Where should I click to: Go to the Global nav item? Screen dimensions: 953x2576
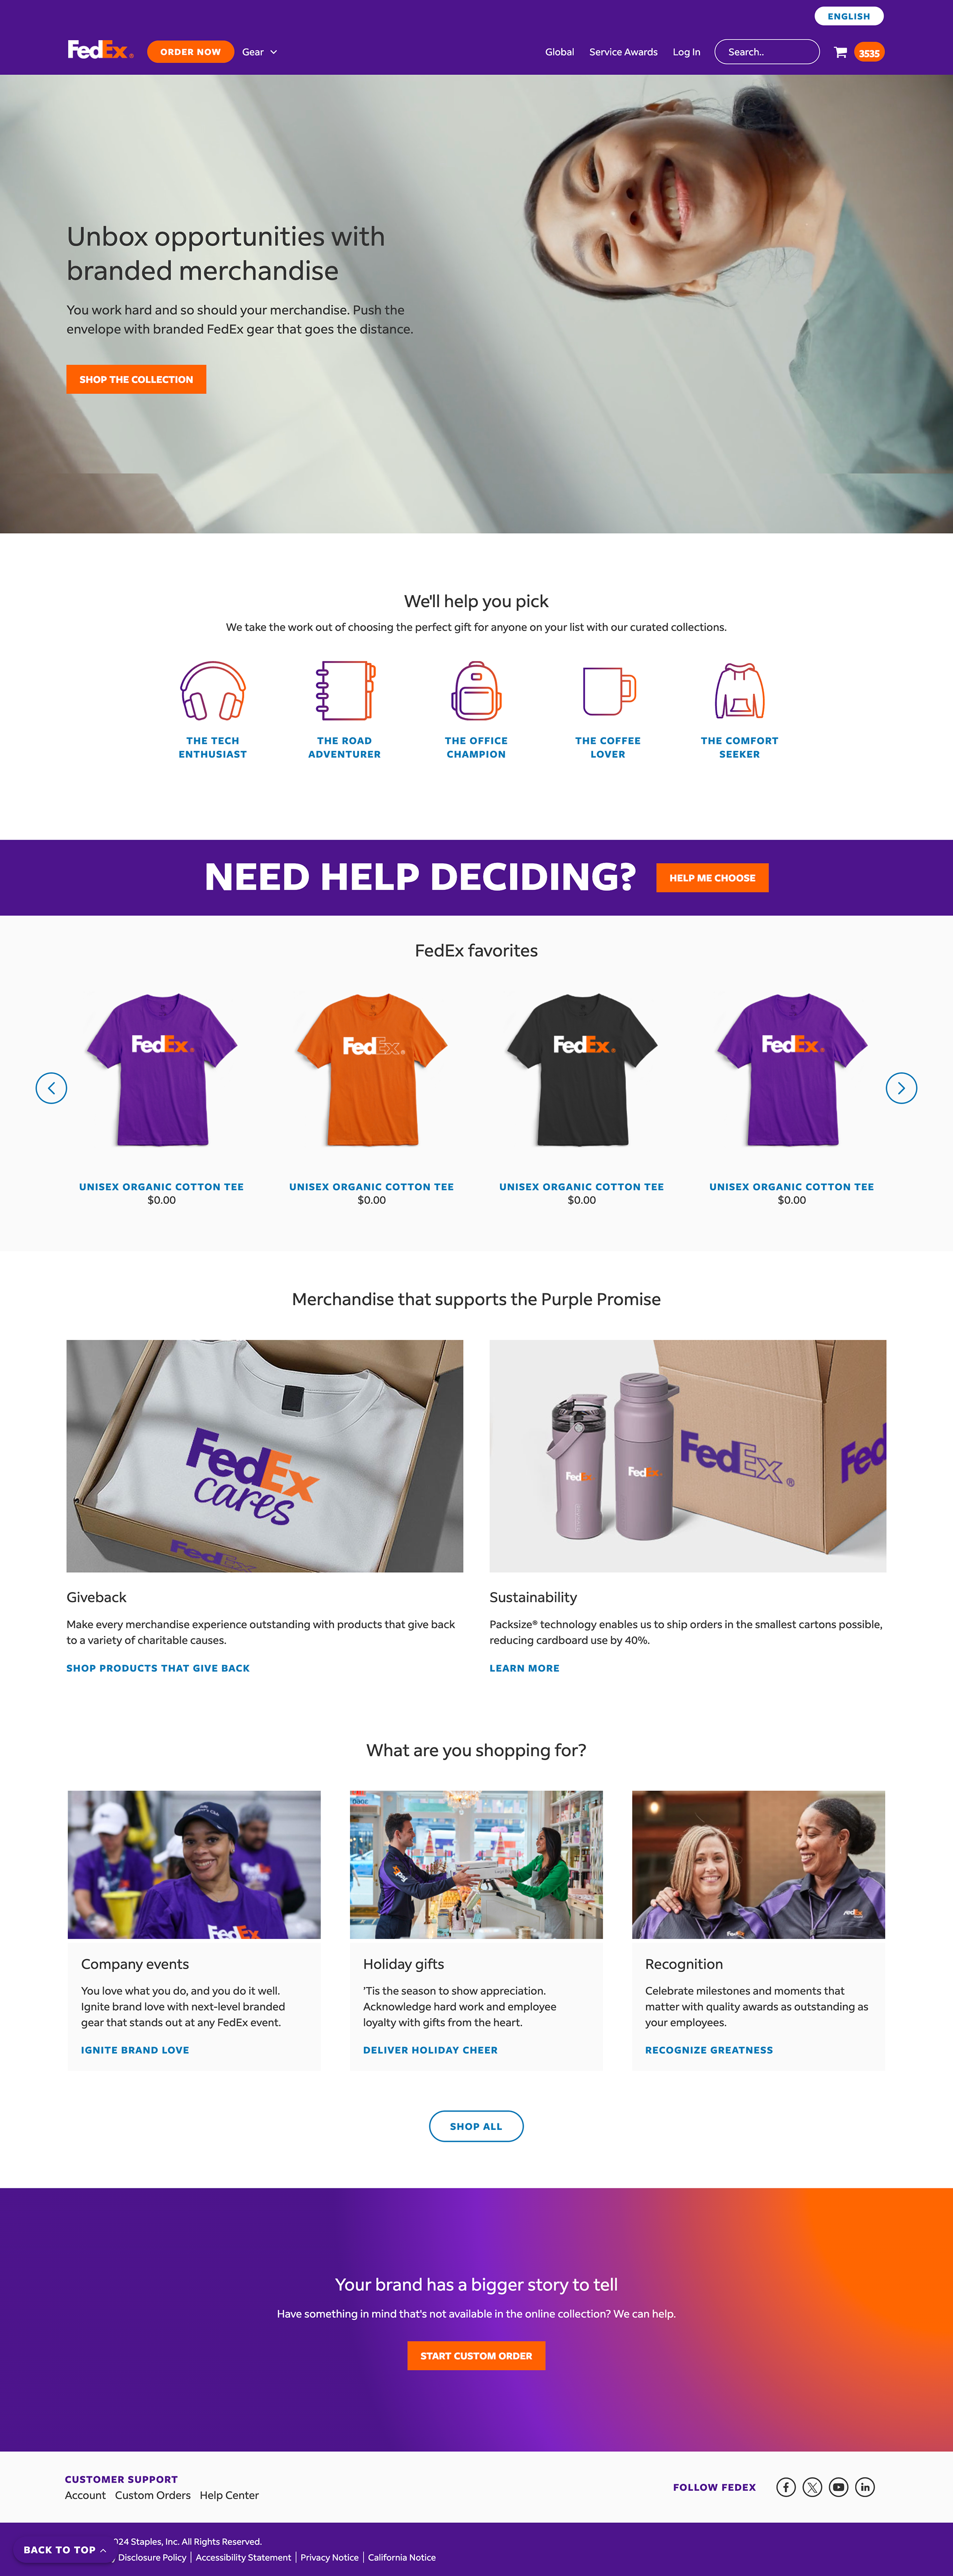pos(559,52)
